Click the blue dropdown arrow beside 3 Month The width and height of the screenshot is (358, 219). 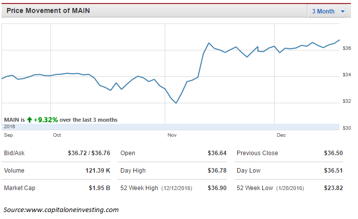(x=343, y=11)
